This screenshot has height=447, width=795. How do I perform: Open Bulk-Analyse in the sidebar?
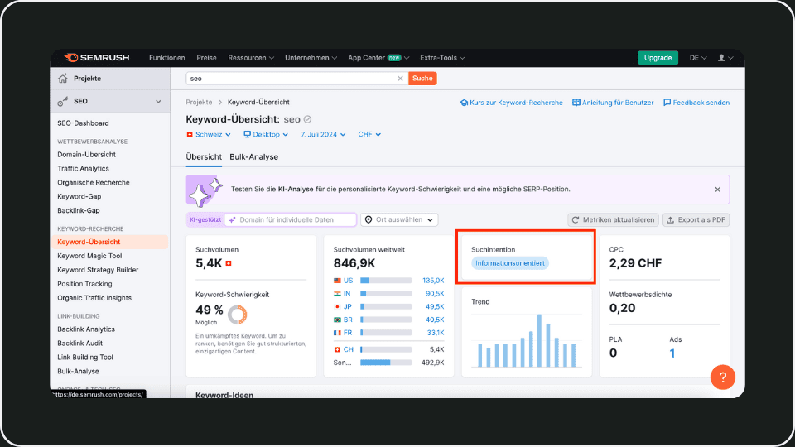[78, 372]
